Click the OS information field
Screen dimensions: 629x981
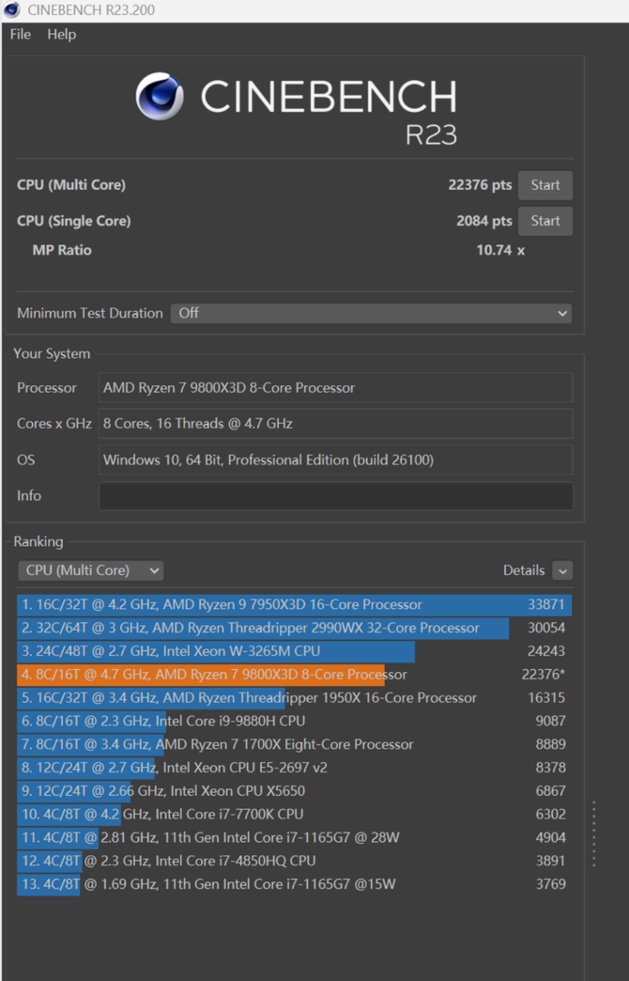(x=335, y=459)
